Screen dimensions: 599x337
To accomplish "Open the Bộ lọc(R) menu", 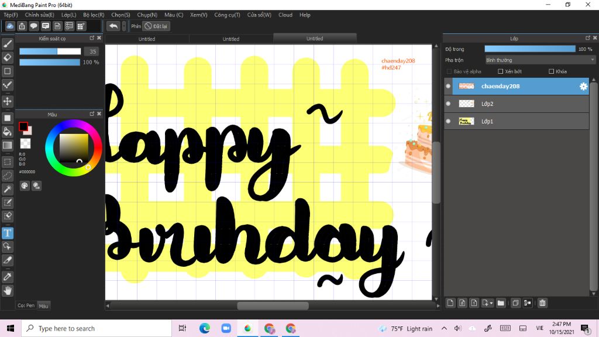I will tap(94, 15).
